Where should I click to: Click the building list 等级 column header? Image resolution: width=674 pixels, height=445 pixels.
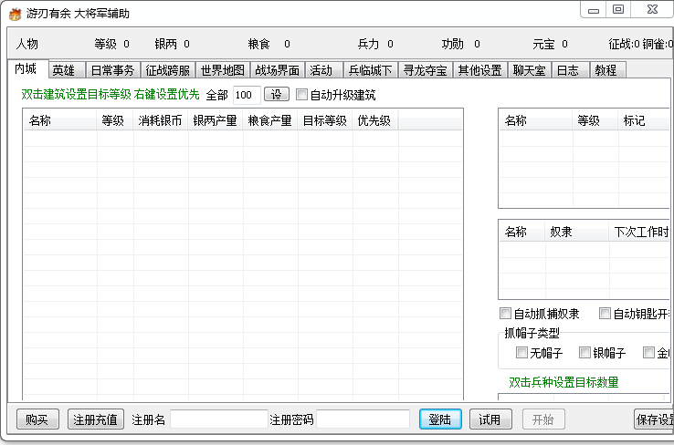(115, 120)
